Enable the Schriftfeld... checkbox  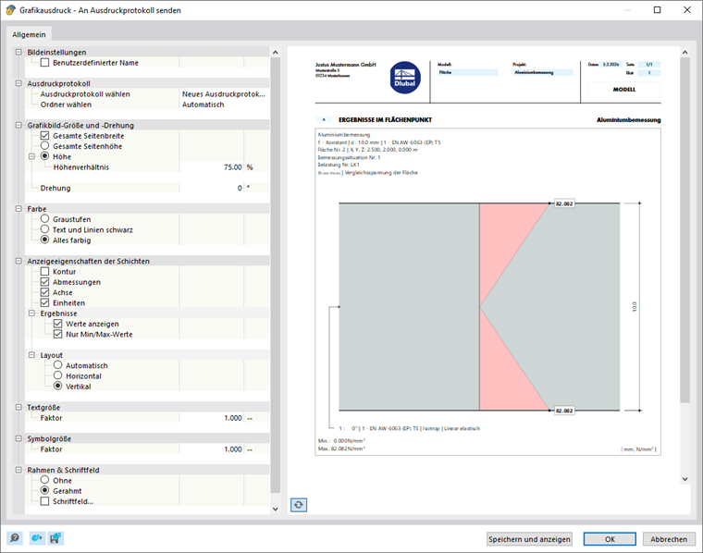[x=44, y=501]
